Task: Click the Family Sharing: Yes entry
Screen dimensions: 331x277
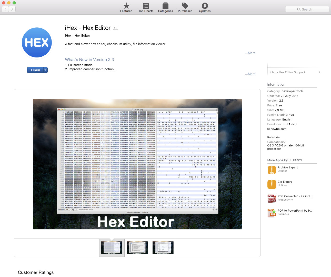Action: pyautogui.click(x=280, y=115)
